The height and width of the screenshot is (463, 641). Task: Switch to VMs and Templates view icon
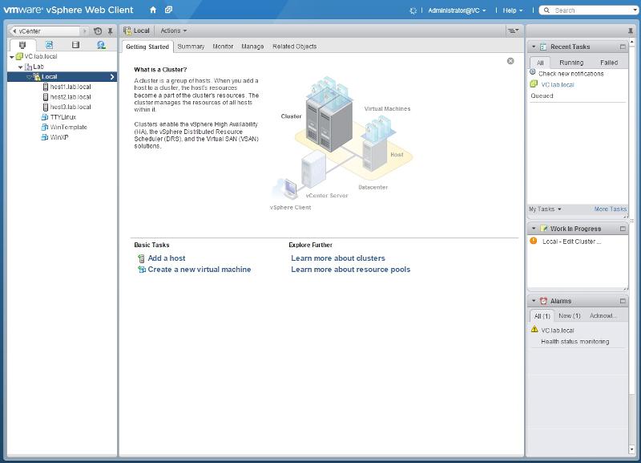49,45
